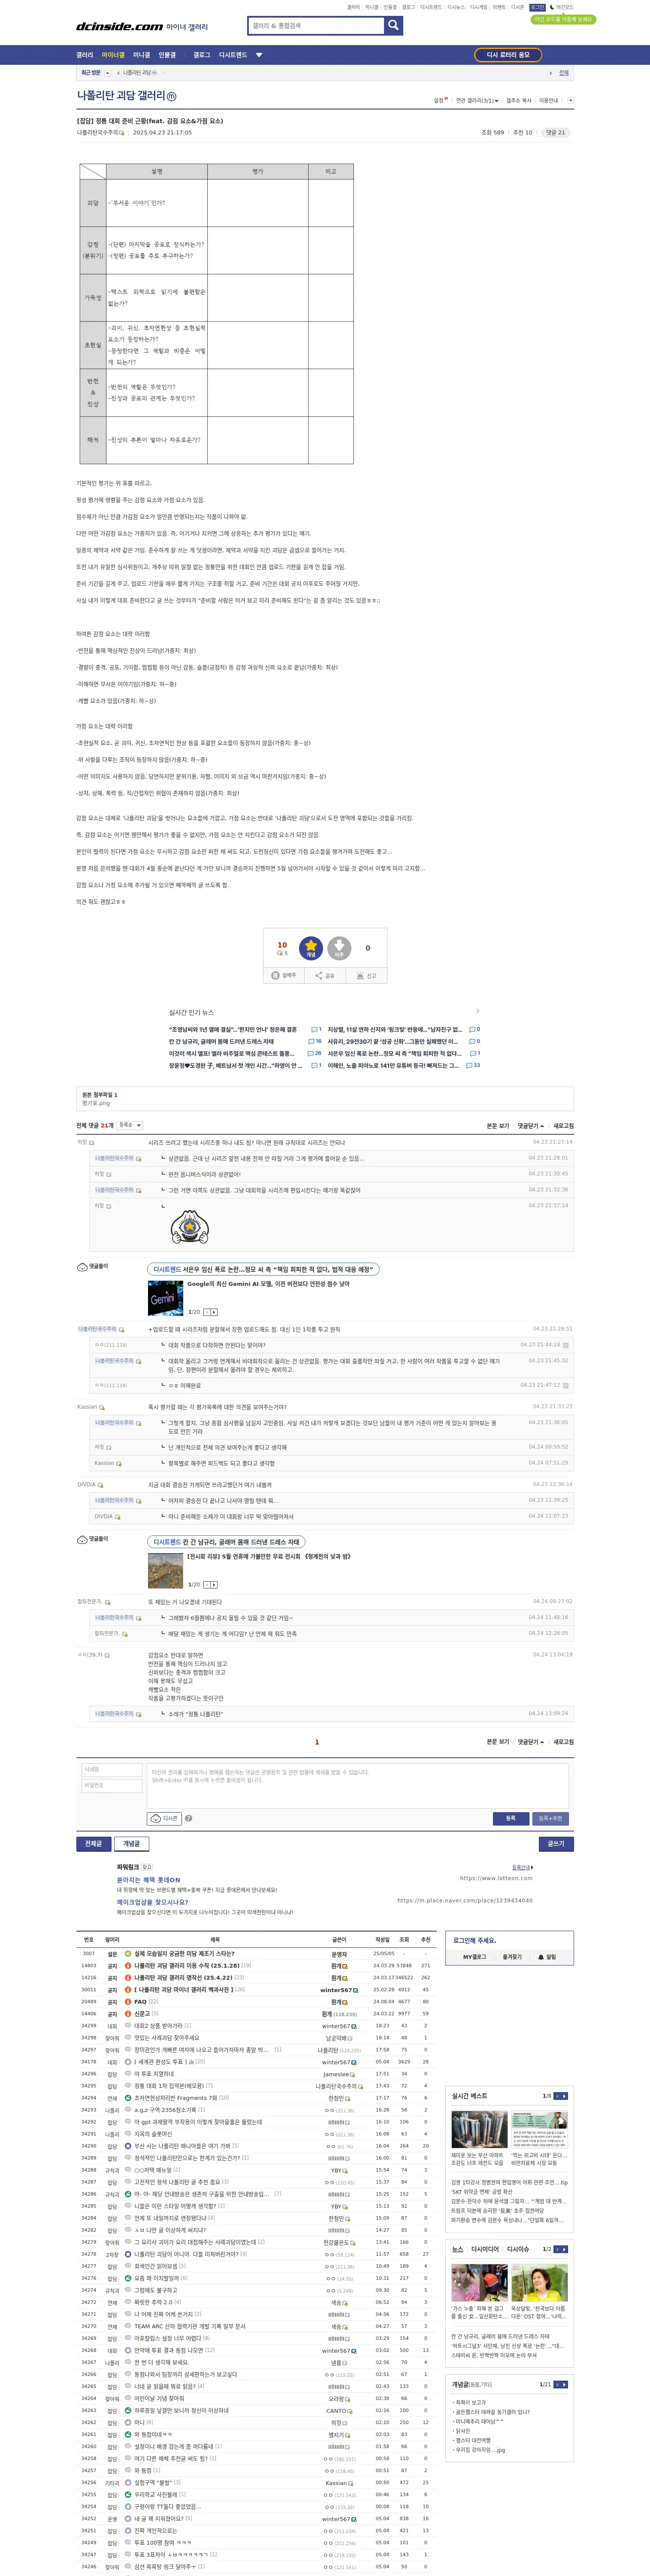Click the 로그인 link at top

(537, 7)
